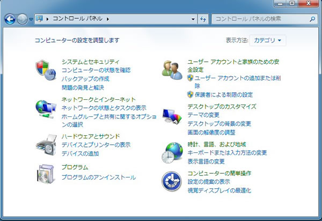Open 保護者による制限の設定 link
This screenshot has width=322, height=221.
coord(224,94)
